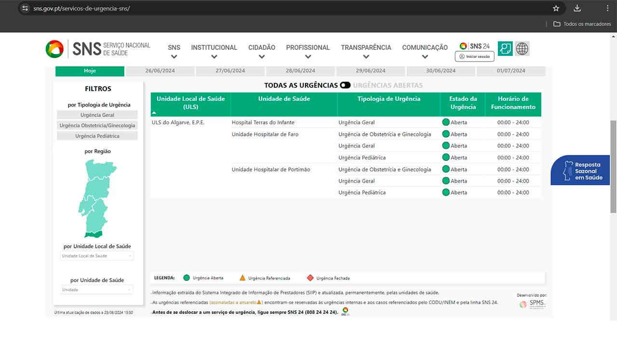Screen dimensions: 617x347
Task: Click the SPMS developer logo
Action: point(532,304)
